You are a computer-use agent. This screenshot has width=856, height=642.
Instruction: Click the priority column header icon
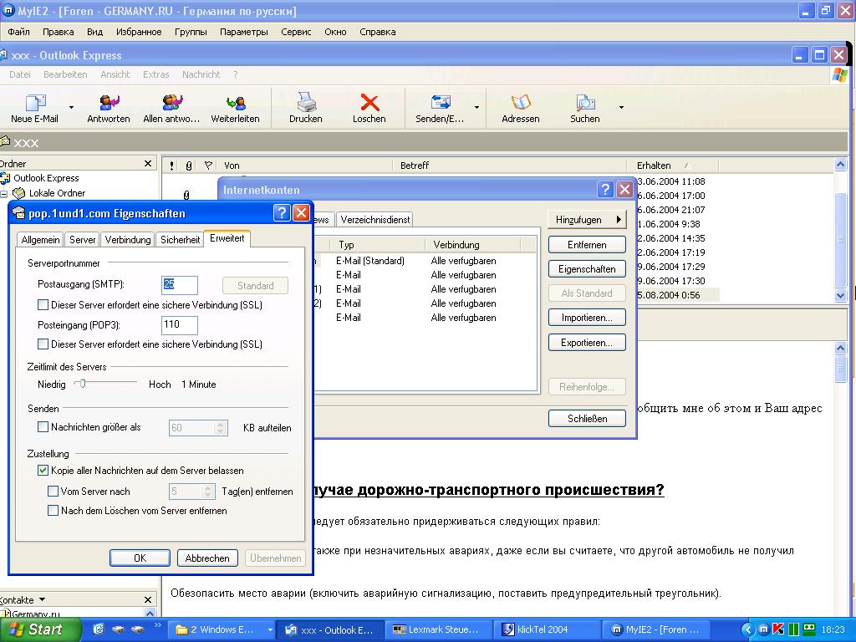tap(172, 166)
